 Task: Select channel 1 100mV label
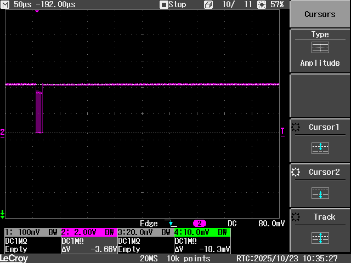coord(33,232)
